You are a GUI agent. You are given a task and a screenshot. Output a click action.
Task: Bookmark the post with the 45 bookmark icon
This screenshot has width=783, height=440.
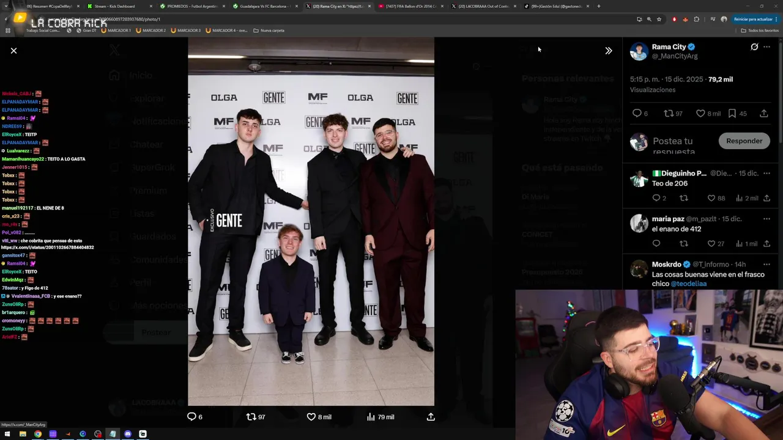733,113
